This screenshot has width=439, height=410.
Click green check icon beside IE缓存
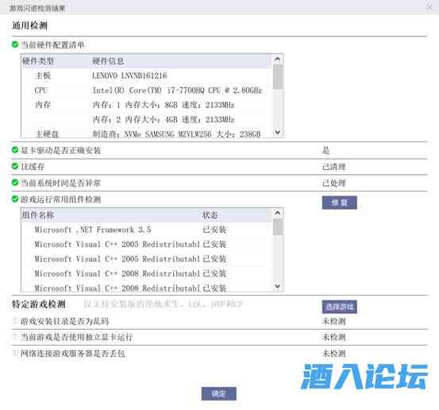click(x=15, y=166)
